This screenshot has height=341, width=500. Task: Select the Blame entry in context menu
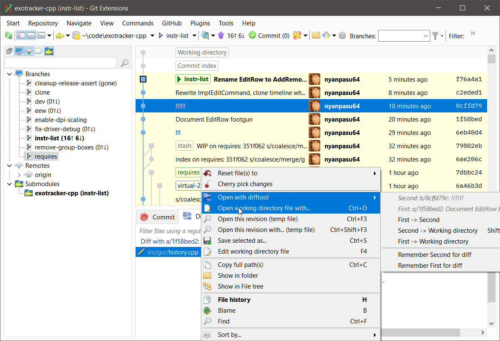(x=227, y=310)
